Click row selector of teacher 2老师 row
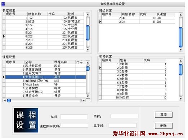The height and width of the screenshot is (140, 188). (100, 68)
